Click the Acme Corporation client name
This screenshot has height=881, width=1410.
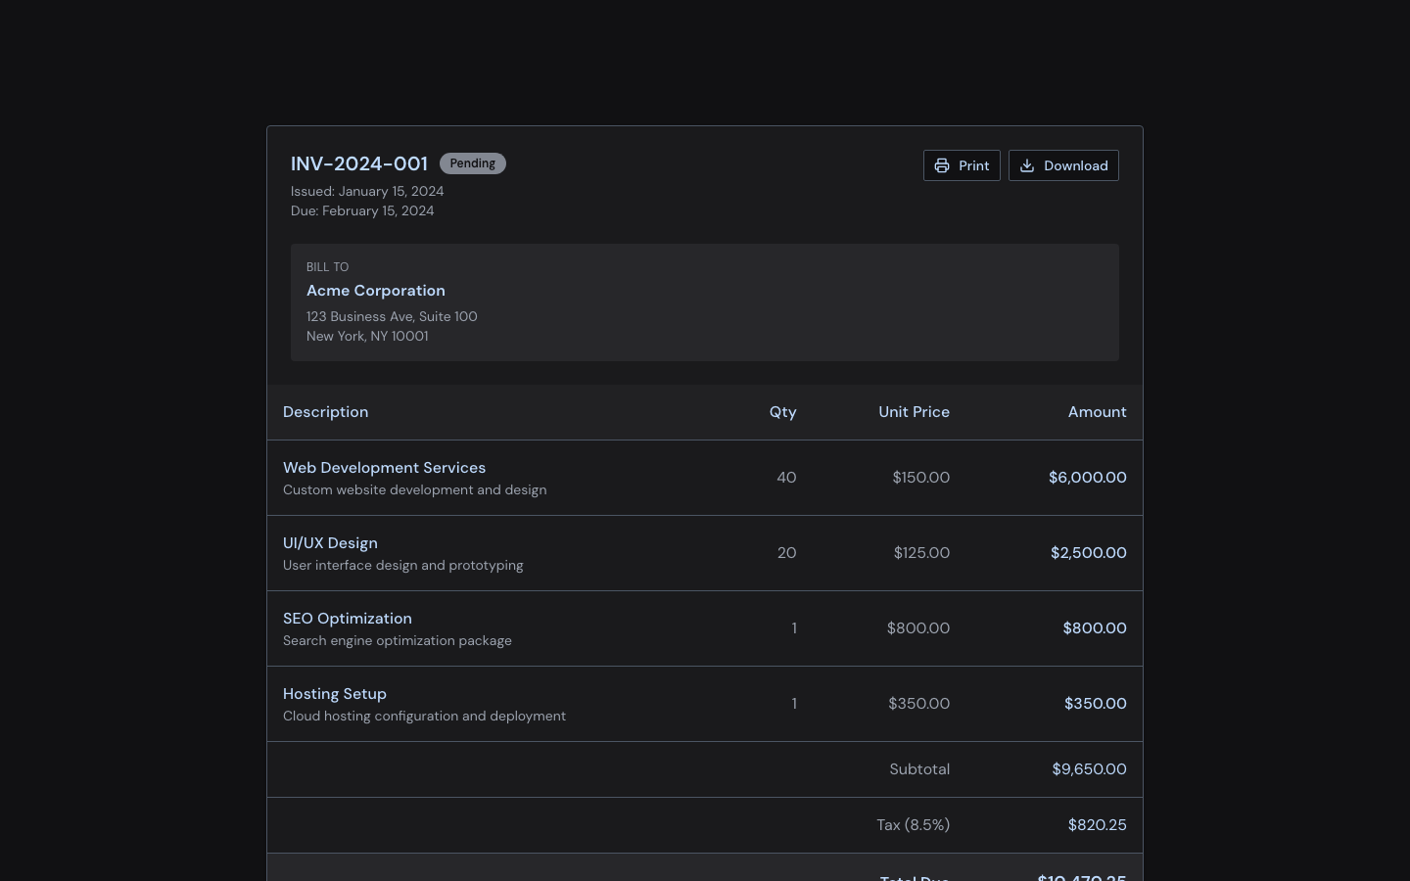pyautogui.click(x=376, y=291)
